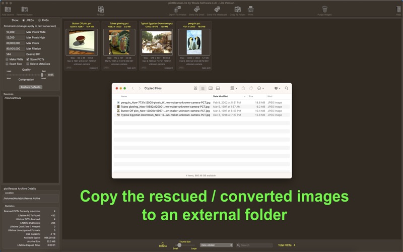
Task: Switch Finder window to list view
Action: [x=203, y=88]
